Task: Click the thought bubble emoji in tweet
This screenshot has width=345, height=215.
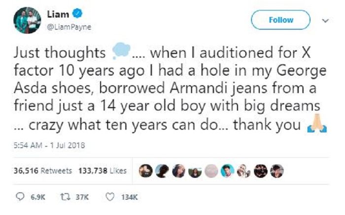Action: (x=122, y=51)
